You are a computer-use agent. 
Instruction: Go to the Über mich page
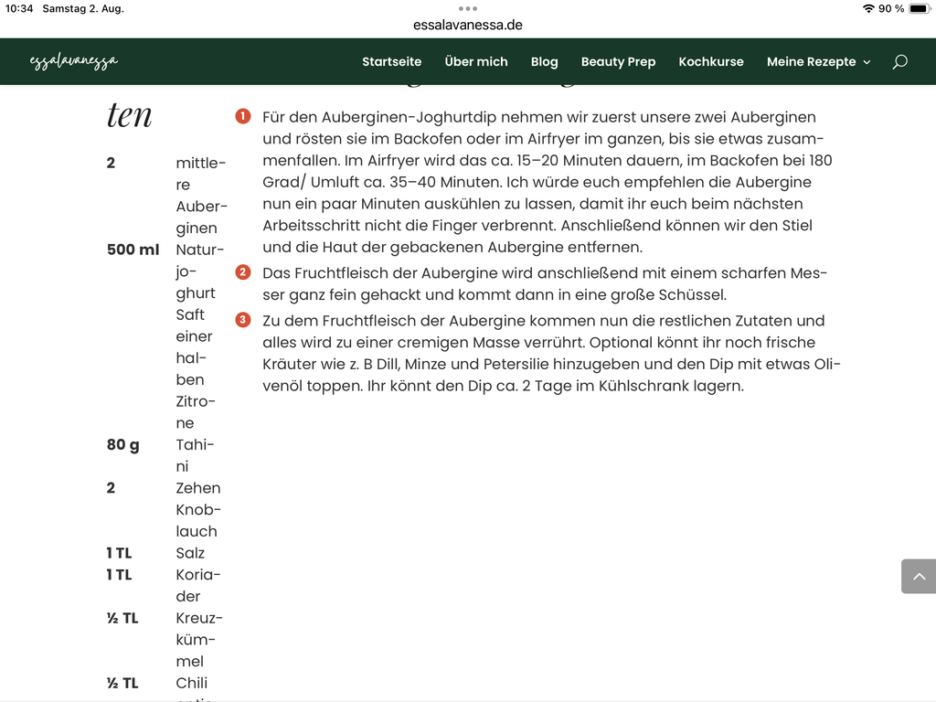475,61
